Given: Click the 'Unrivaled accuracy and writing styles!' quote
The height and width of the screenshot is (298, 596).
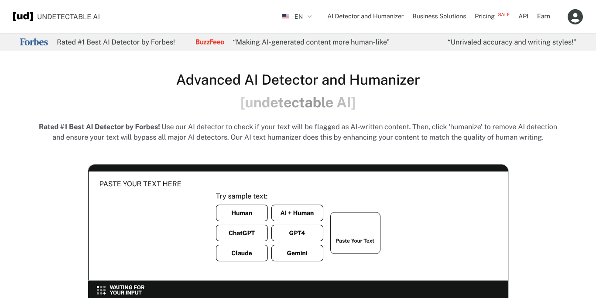Looking at the screenshot, I should [512, 42].
